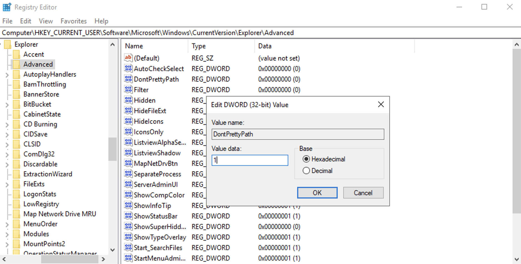The image size is (521, 264).
Task: Expand the Discardable key
Action: tap(7, 164)
